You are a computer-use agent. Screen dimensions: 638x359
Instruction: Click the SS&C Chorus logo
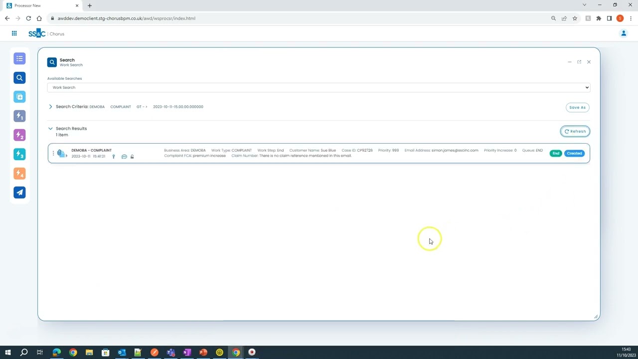[46, 33]
